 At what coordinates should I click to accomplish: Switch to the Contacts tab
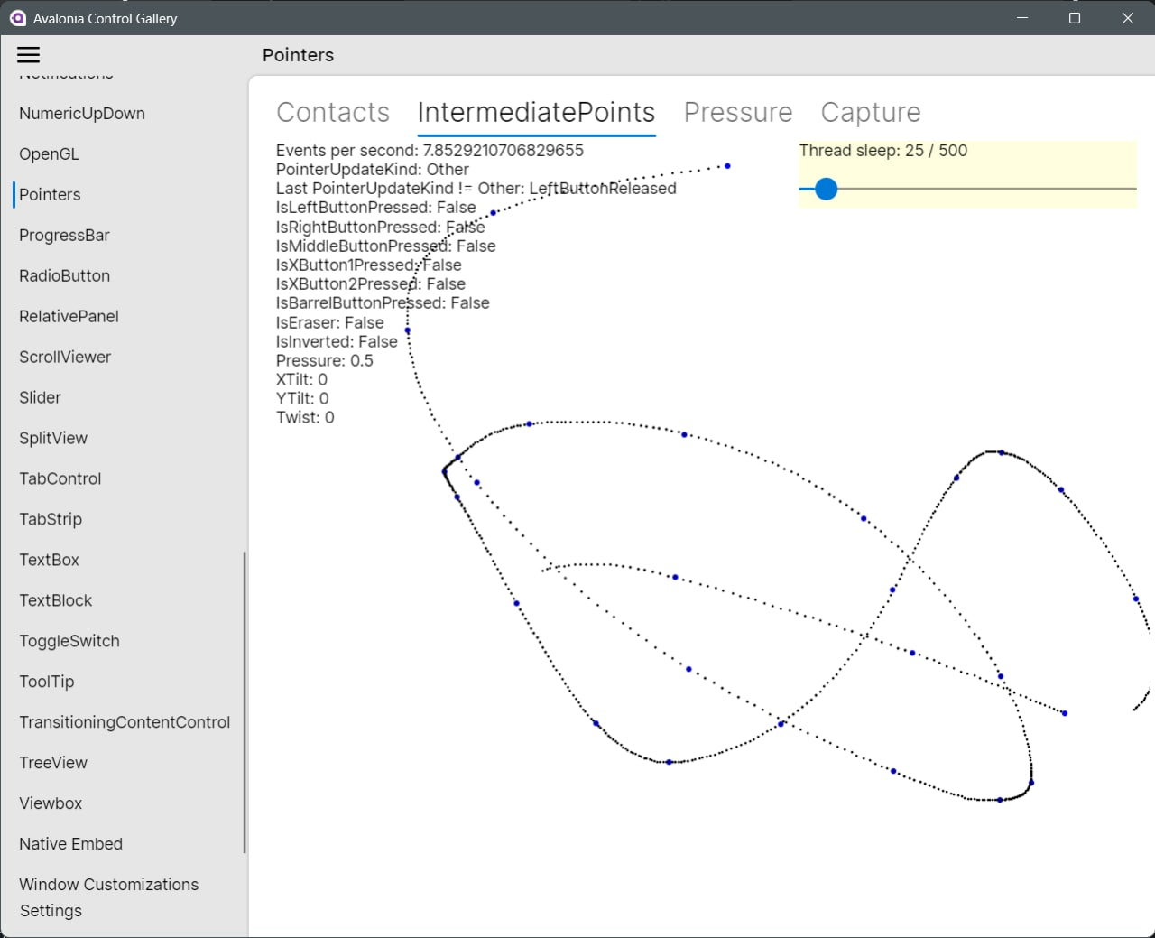(x=333, y=112)
